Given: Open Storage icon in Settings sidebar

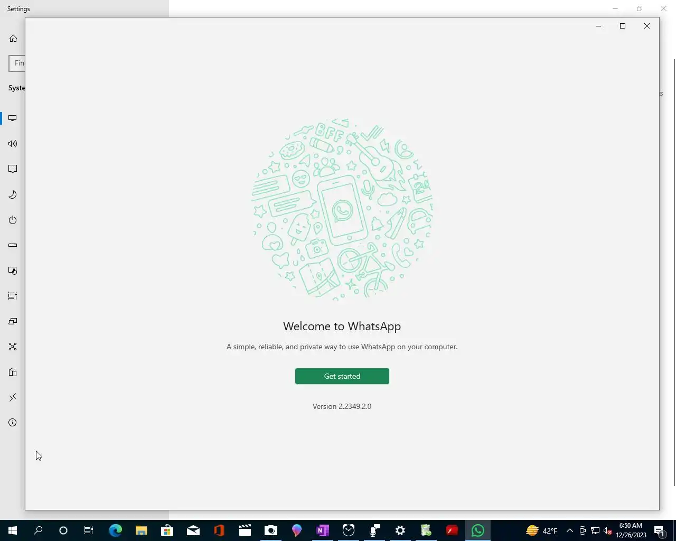Looking at the screenshot, I should pyautogui.click(x=13, y=245).
